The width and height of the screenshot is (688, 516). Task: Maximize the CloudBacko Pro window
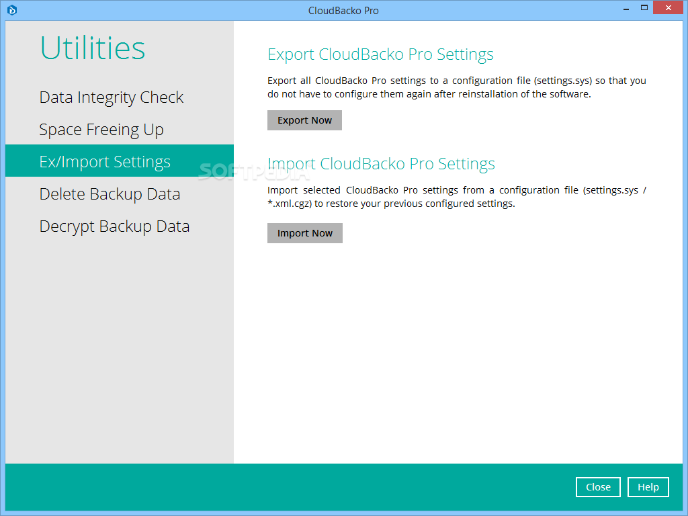tap(644, 8)
